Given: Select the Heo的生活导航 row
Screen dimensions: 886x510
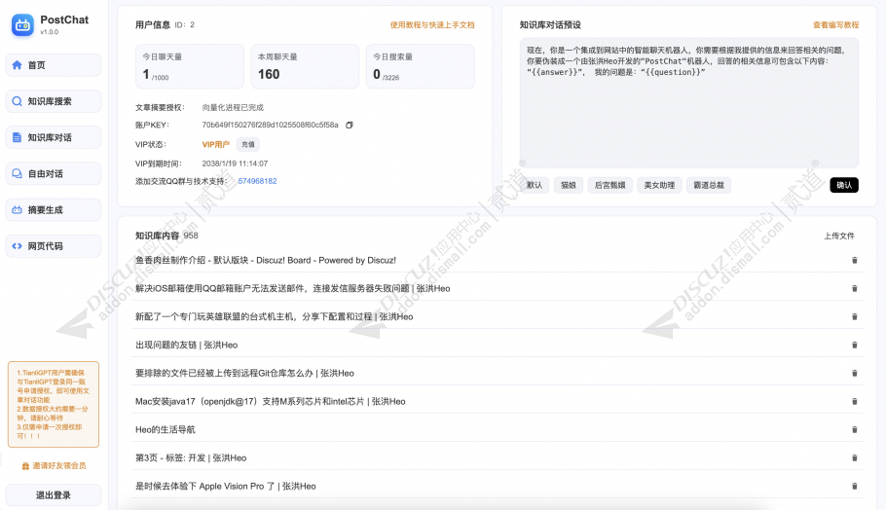Looking at the screenshot, I should (497, 430).
